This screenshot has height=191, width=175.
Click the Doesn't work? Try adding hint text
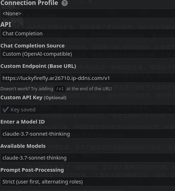(27, 89)
